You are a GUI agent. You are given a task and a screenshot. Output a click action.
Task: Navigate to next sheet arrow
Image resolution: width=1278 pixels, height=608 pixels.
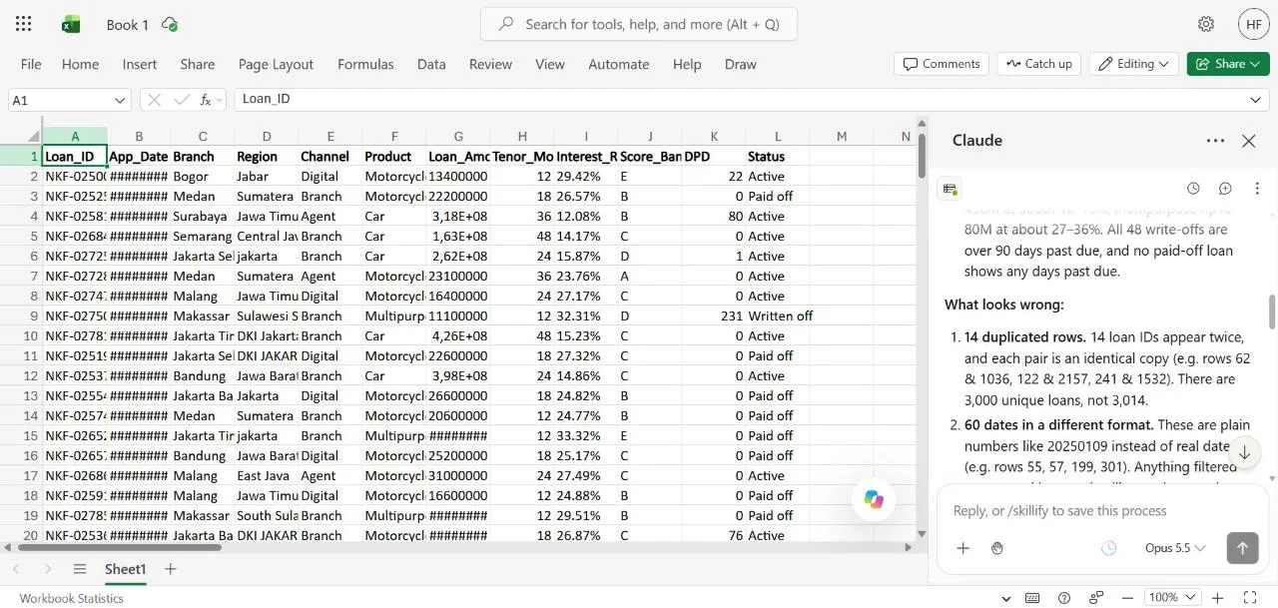(48, 569)
